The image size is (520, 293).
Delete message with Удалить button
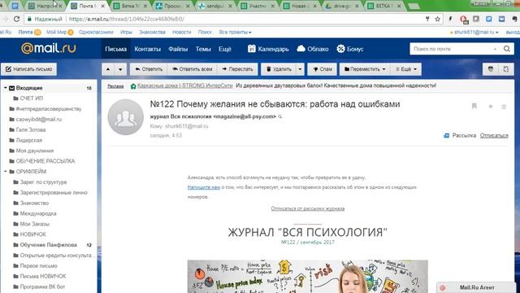pyautogui.click(x=279, y=69)
